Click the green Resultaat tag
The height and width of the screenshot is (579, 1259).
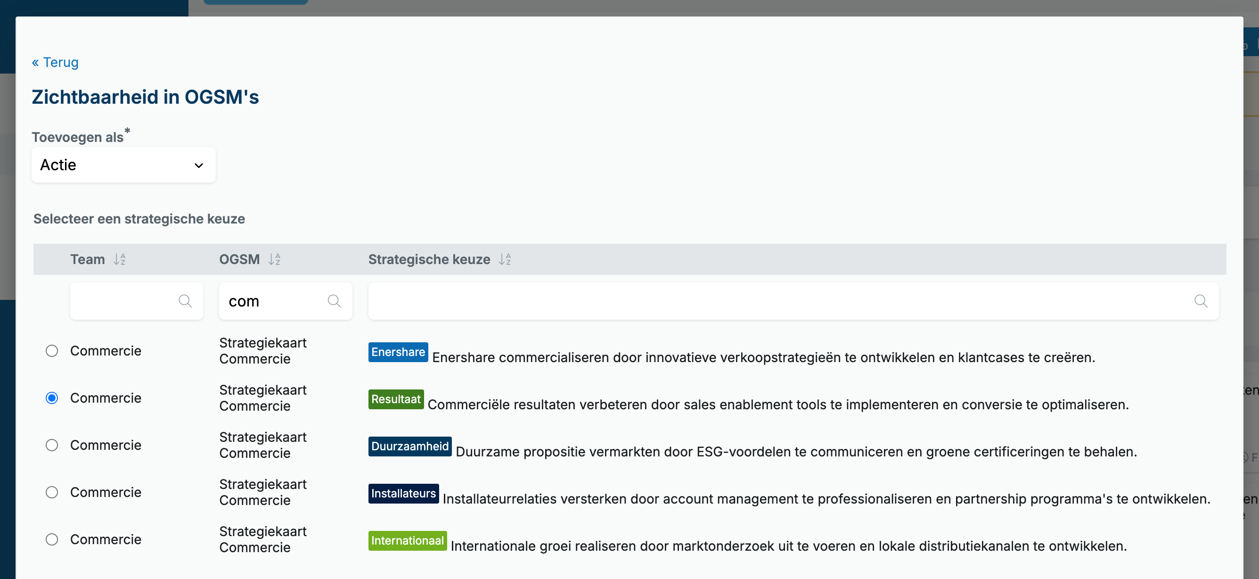396,399
